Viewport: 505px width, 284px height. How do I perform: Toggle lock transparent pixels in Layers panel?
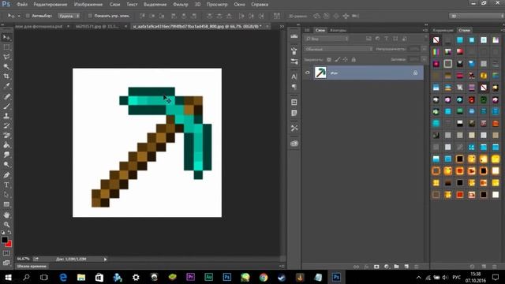coord(329,60)
